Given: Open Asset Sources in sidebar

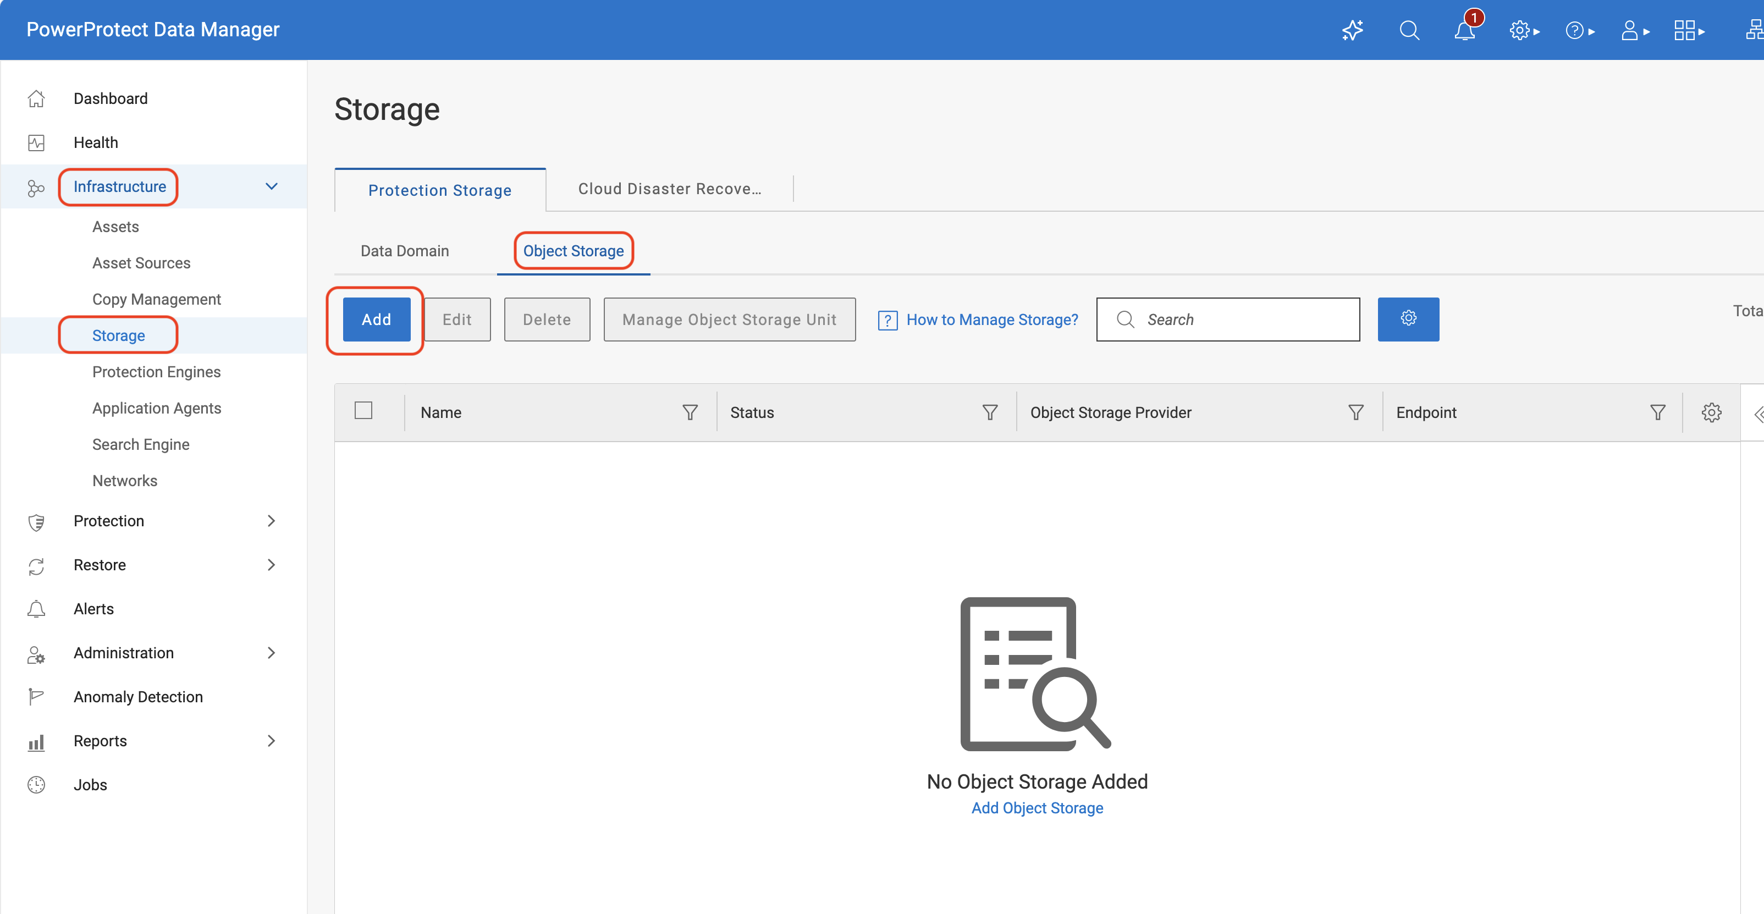Looking at the screenshot, I should [x=142, y=263].
